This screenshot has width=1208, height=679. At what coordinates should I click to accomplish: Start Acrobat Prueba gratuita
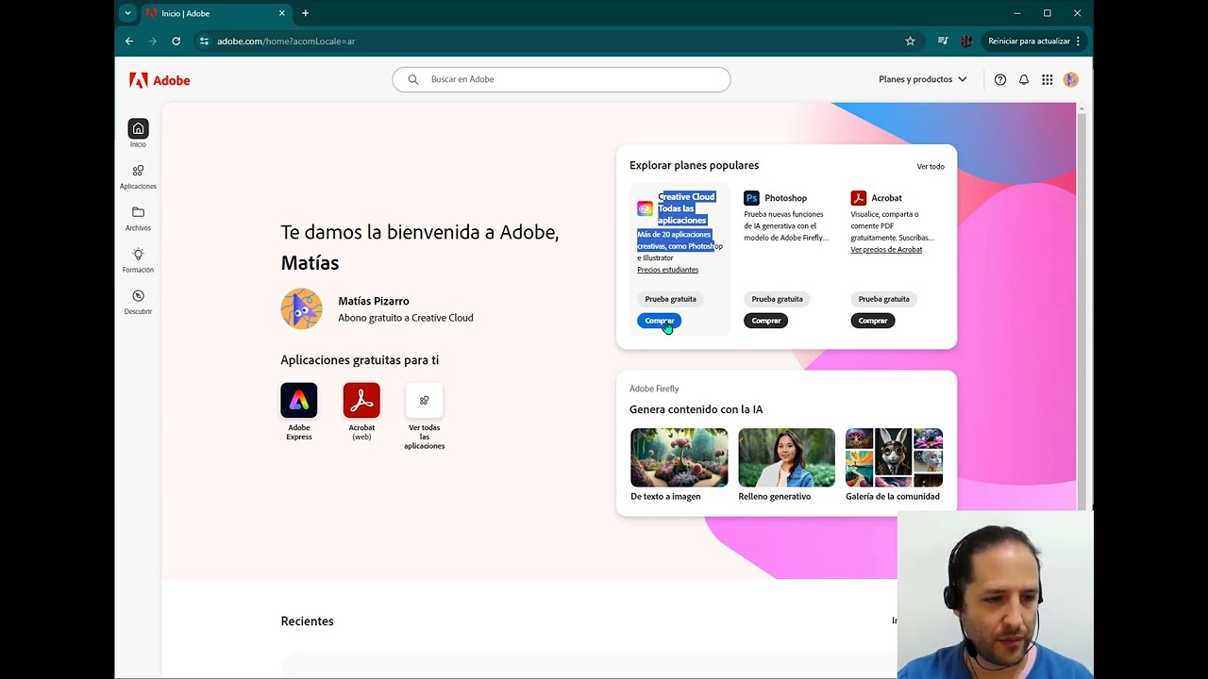click(x=883, y=299)
